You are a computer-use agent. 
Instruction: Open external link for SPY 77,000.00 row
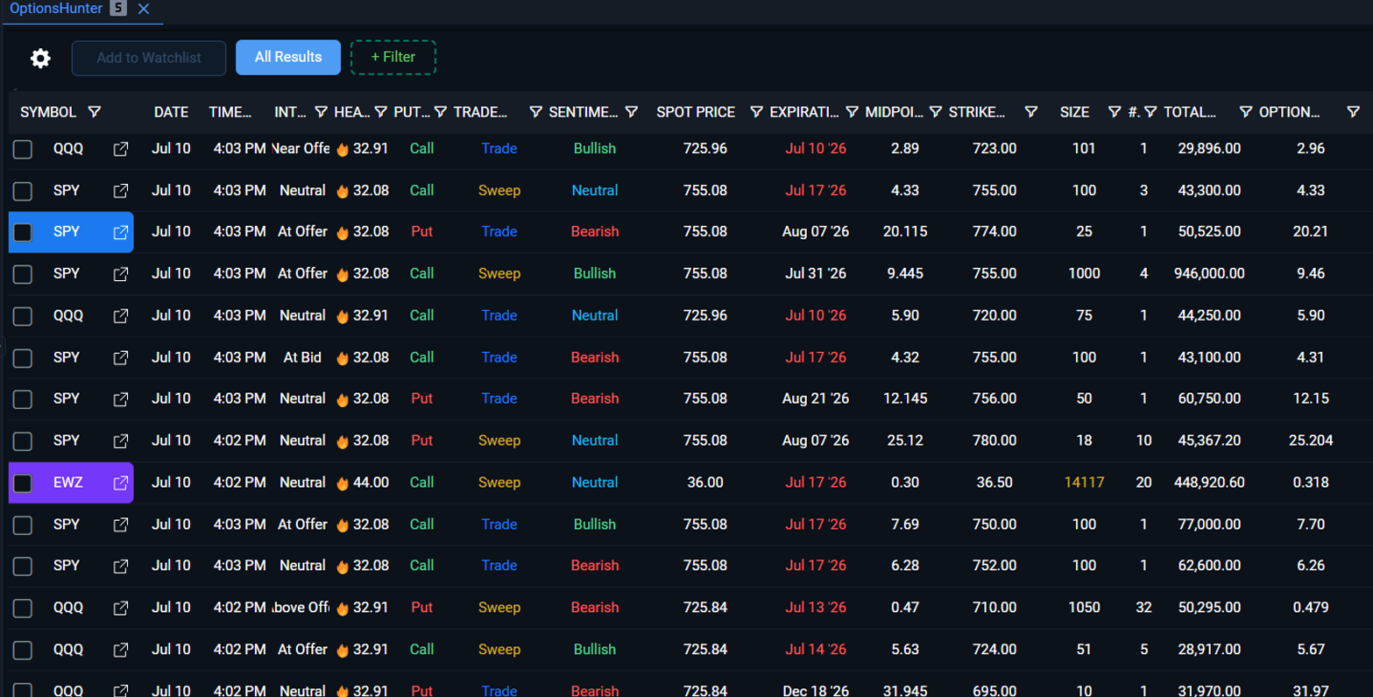pos(121,525)
